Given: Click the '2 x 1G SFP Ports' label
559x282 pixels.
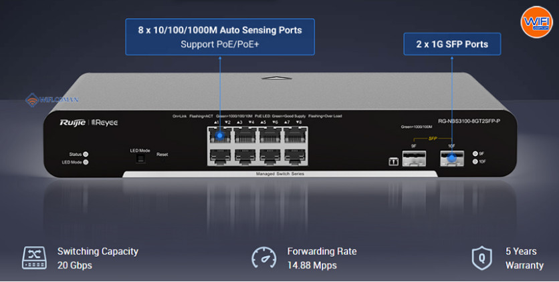Looking at the screenshot, I should coord(452,44).
